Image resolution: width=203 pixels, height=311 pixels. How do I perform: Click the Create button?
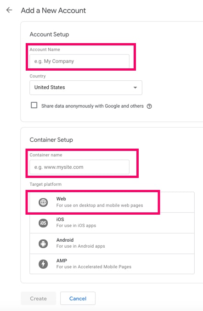[x=38, y=298]
